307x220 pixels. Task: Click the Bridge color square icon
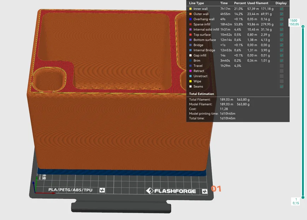click(190, 45)
